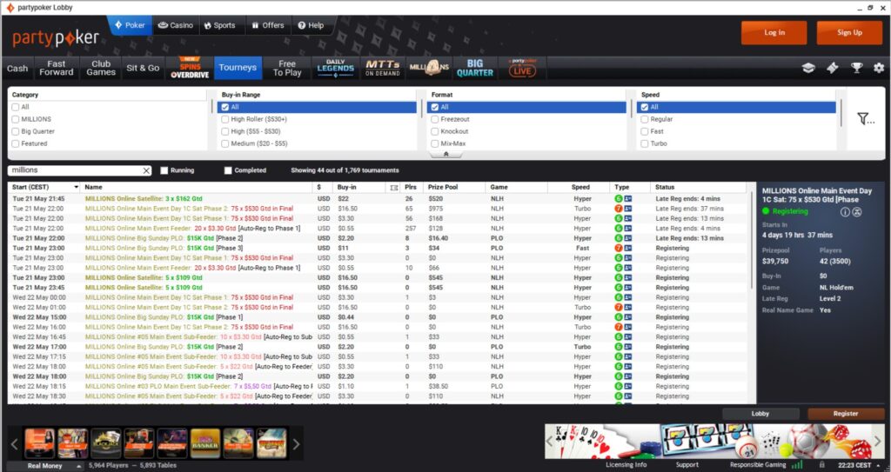Click the Log In button

point(774,32)
